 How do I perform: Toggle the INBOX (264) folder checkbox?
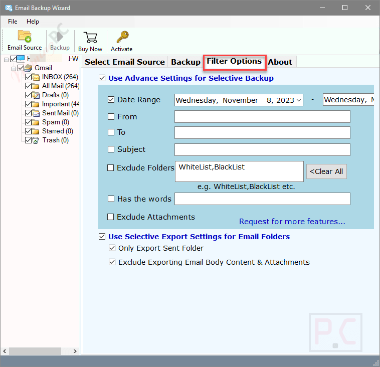tap(29, 77)
